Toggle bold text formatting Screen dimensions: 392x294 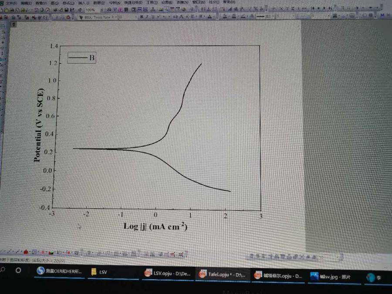point(142,17)
